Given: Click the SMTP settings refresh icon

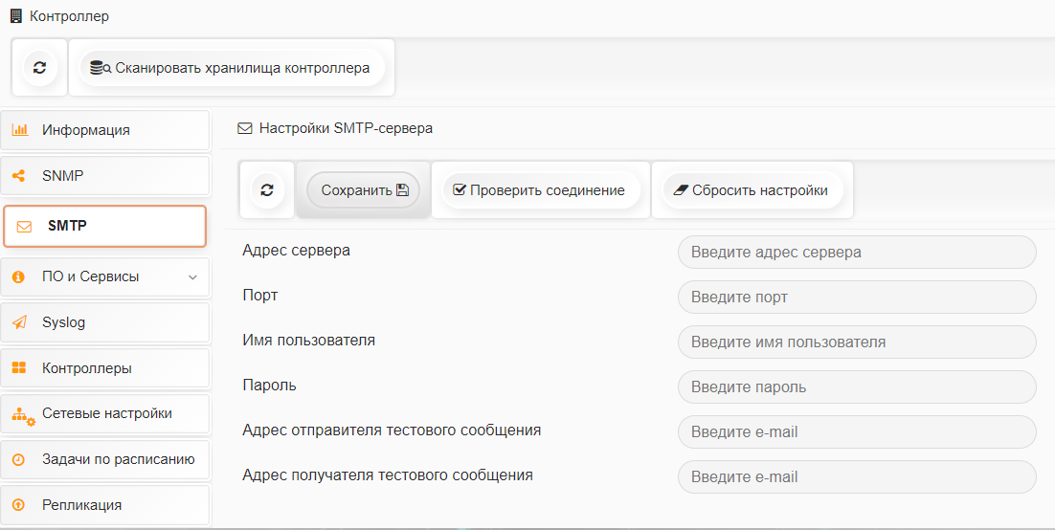Looking at the screenshot, I should [x=267, y=189].
